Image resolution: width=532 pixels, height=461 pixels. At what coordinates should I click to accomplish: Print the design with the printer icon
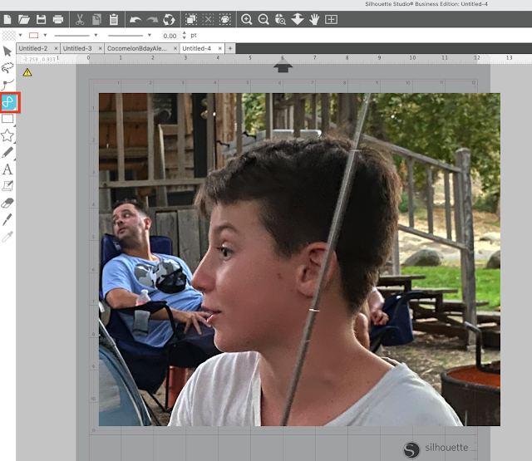58,19
